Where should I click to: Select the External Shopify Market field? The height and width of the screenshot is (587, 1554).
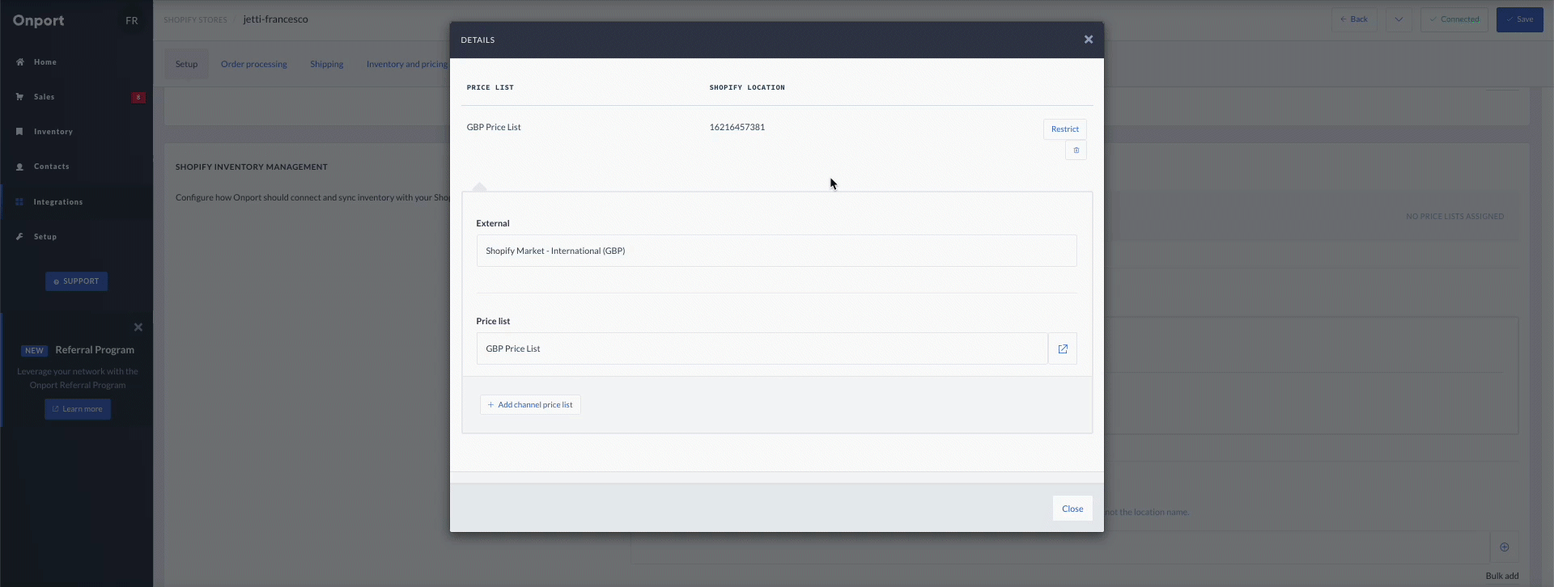776,251
